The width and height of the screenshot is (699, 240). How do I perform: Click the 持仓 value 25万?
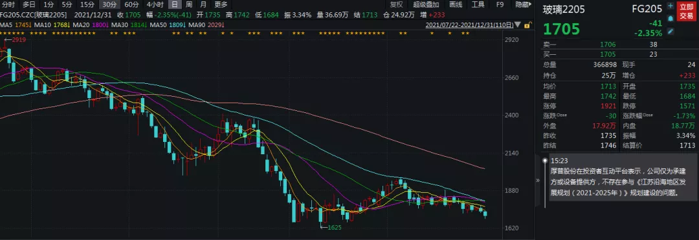click(610, 75)
